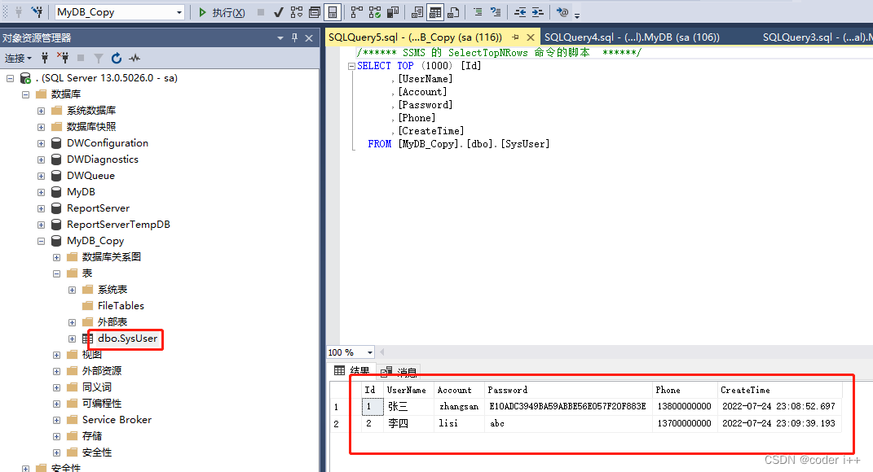Expand the dbo.SysUser table node

(x=73, y=339)
